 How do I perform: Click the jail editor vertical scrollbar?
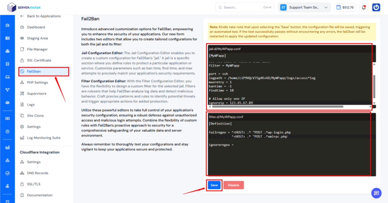(x=374, y=86)
